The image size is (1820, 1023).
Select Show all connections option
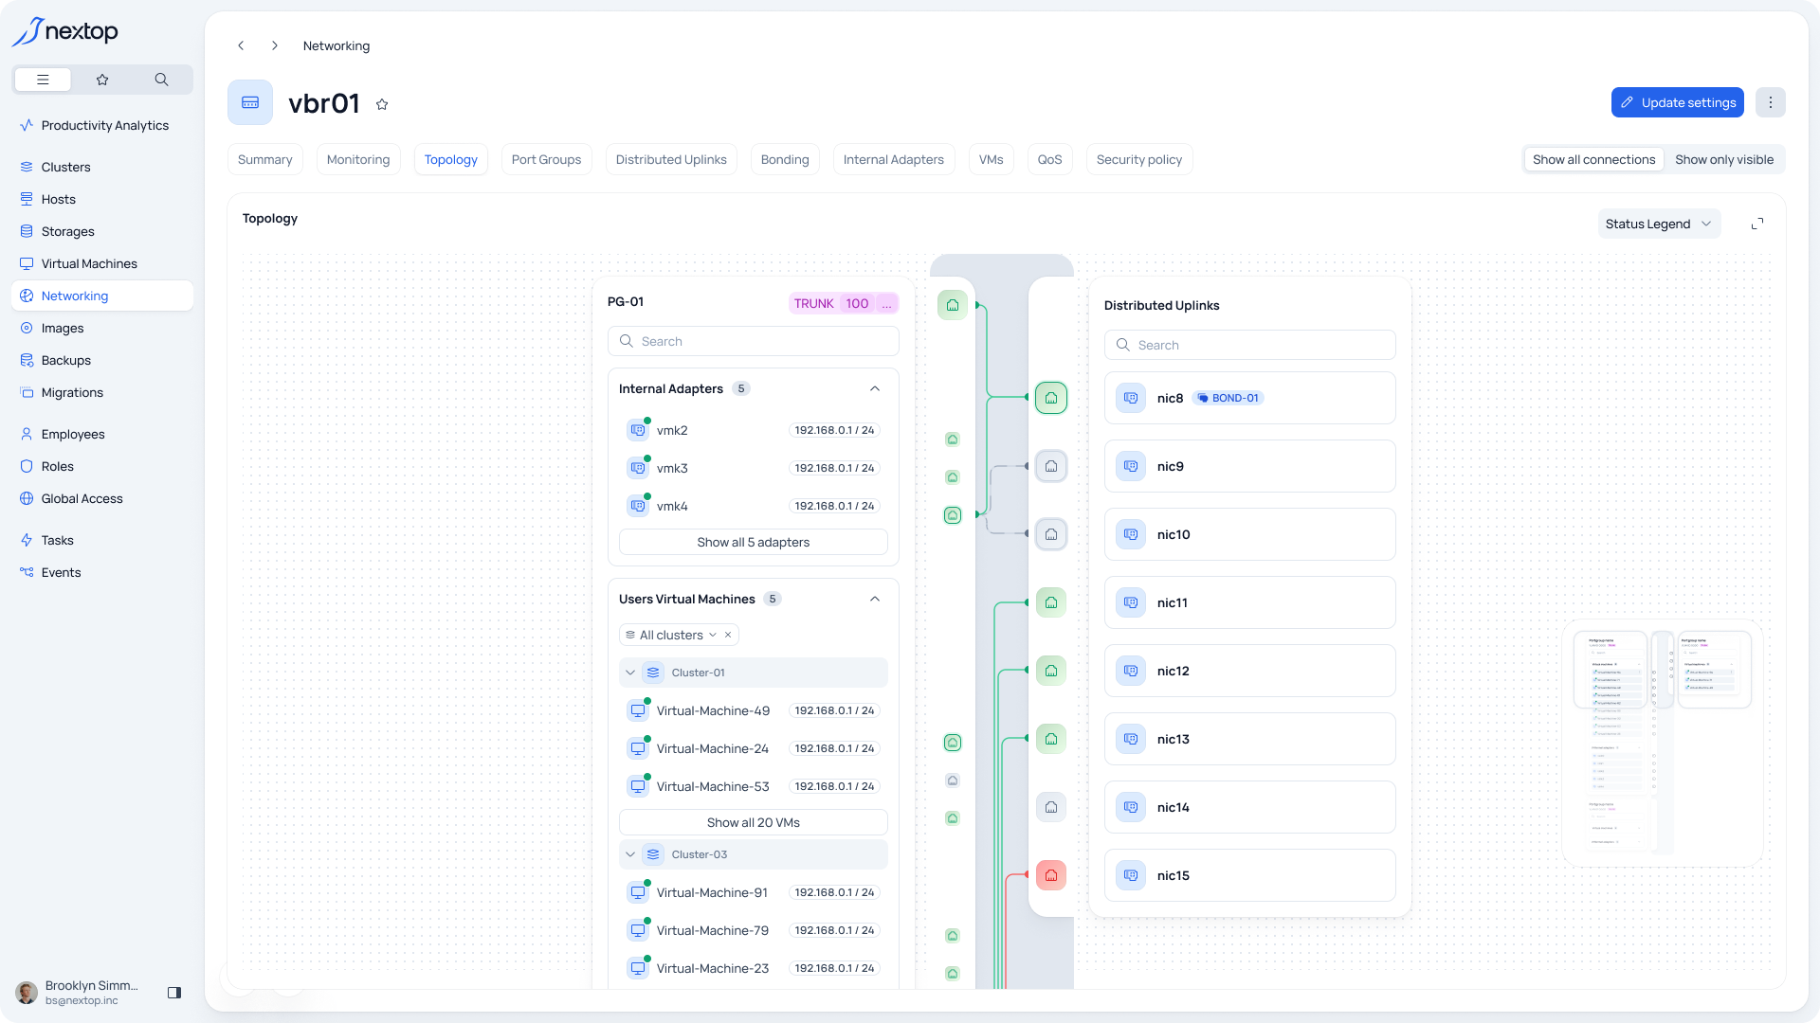coord(1593,159)
